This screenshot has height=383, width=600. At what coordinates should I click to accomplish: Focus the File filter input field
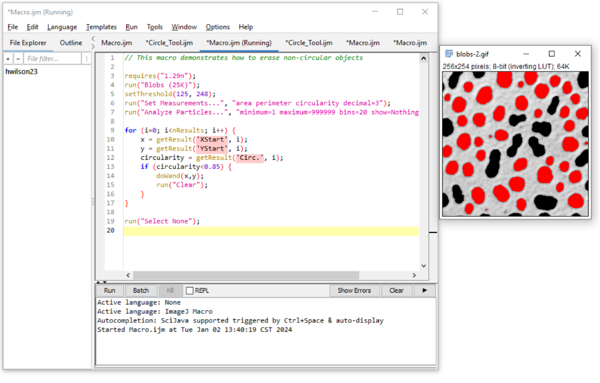[x=53, y=58]
